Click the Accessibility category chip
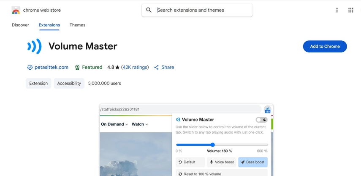 (x=69, y=84)
